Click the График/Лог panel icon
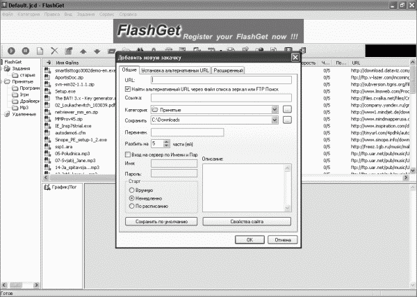Screen dimensions: 417x297 47,187
